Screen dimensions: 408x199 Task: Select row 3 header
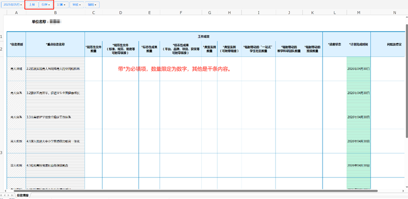click(1, 152)
